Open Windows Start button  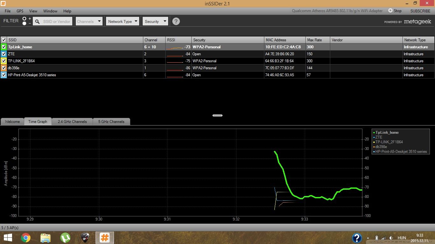click(8, 238)
